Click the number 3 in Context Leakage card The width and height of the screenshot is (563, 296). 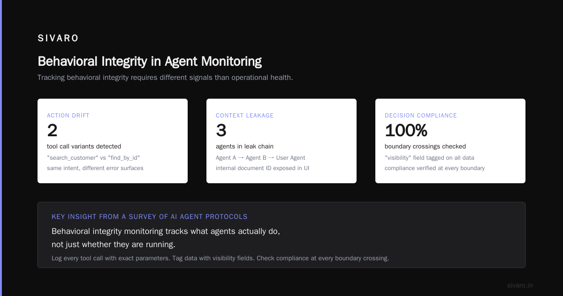(x=221, y=131)
